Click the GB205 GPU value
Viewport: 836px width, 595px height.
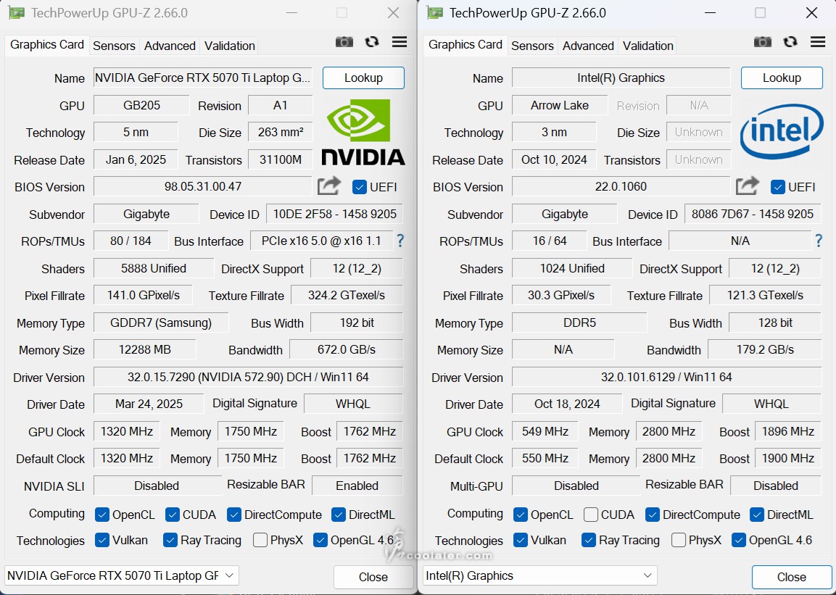point(141,105)
